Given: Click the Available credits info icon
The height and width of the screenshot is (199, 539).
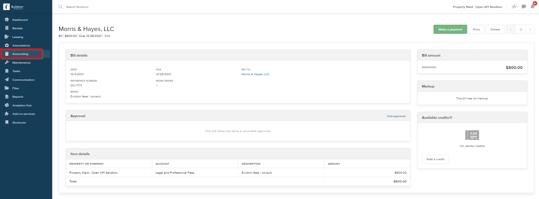Looking at the screenshot, I should click(x=451, y=117).
